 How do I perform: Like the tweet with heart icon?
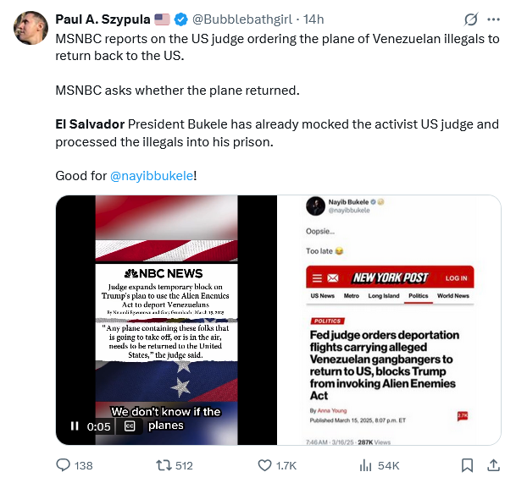(x=263, y=464)
